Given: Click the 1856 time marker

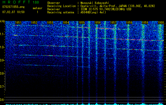Looking at the screenshot, I should pyautogui.click(x=97, y=23).
